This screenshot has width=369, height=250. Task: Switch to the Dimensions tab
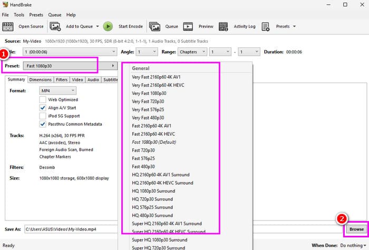click(40, 79)
